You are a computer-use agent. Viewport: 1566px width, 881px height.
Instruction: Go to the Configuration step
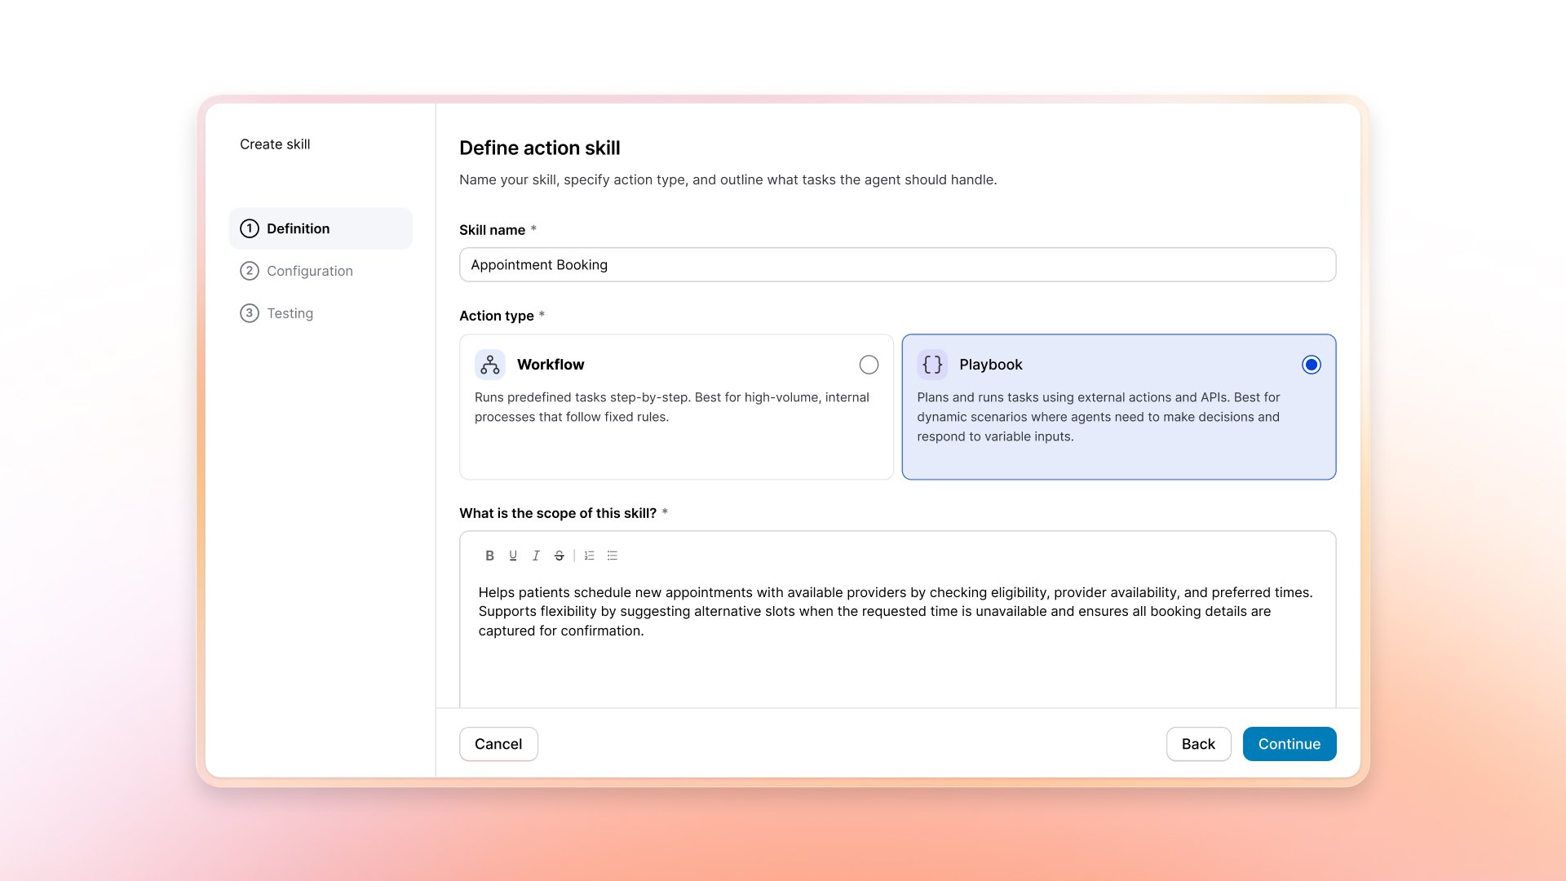[x=309, y=271]
